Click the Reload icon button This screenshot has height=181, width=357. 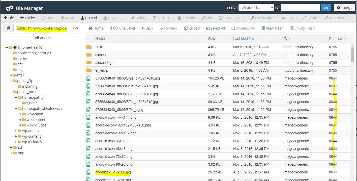pyautogui.click(x=192, y=28)
